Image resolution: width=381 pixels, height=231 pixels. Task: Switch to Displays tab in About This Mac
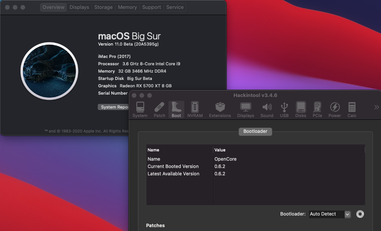click(79, 7)
